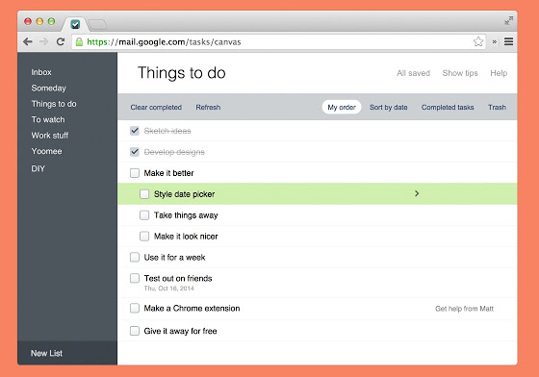
Task: Click the Sketch ideas task text
Action: [x=167, y=131]
